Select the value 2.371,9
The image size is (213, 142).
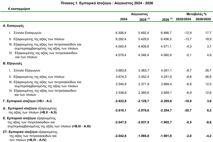coord(144,84)
